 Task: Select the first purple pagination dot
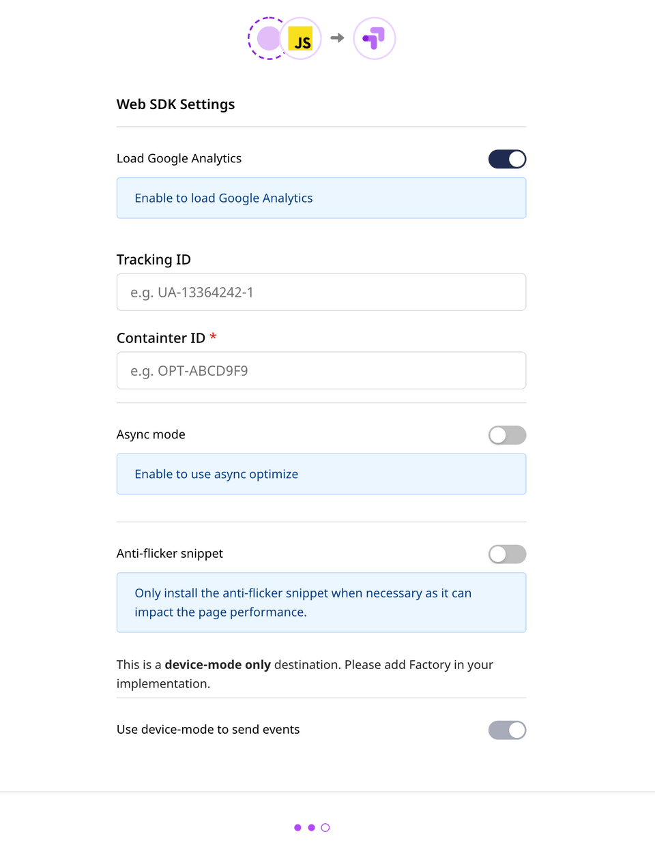pos(297,827)
